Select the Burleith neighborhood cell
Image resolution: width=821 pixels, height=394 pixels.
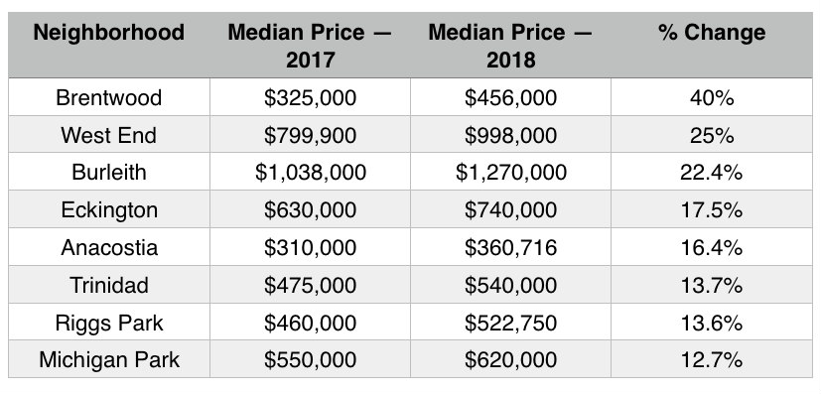(x=109, y=172)
